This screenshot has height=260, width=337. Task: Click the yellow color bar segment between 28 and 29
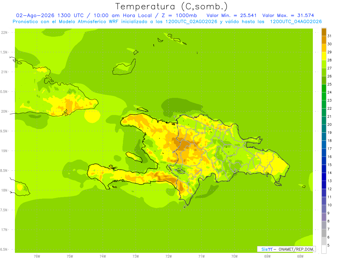324,56
